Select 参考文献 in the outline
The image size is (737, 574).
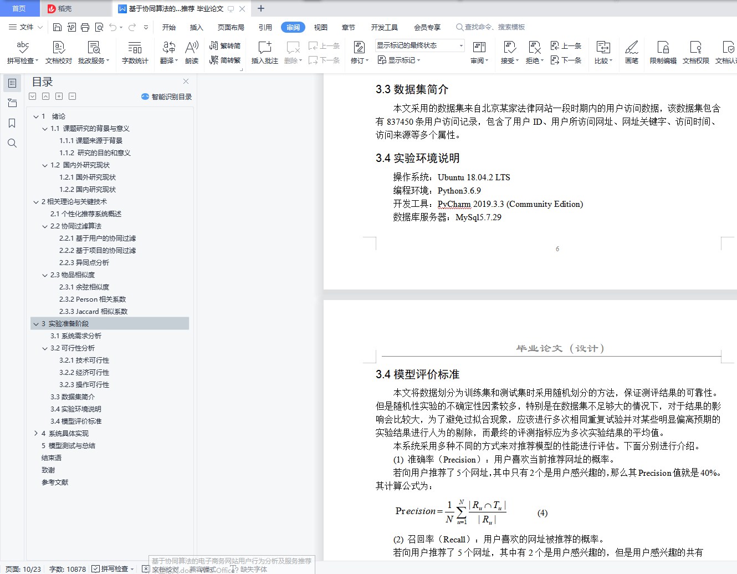pyautogui.click(x=55, y=482)
